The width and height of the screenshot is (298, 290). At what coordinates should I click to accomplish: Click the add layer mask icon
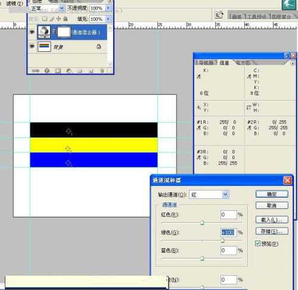point(58,71)
